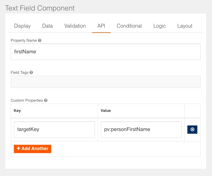This screenshot has height=176, width=212.
Task: Click the Text Field Component title
Action: pyautogui.click(x=40, y=8)
